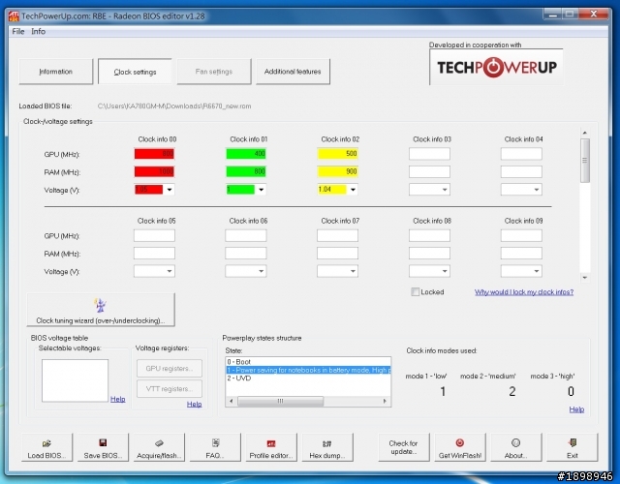Click the Check for update button
620x484 pixels.
click(x=404, y=447)
